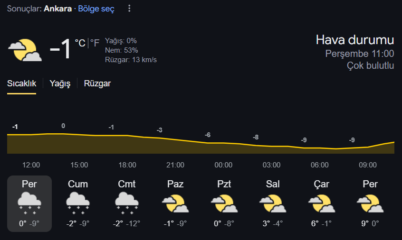
Task: Open the three-dot options menu
Action: pyautogui.click(x=129, y=9)
